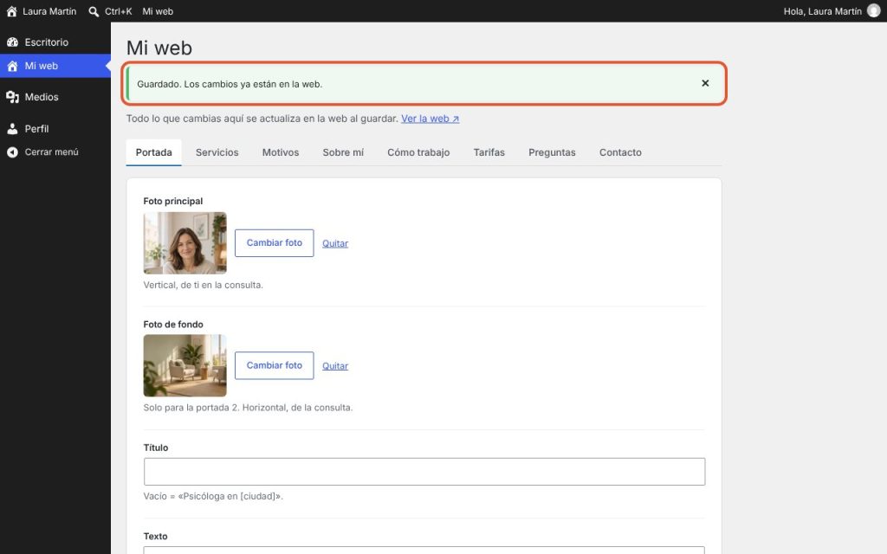Switch to the Preguntas tab
887x554 pixels.
coord(552,152)
